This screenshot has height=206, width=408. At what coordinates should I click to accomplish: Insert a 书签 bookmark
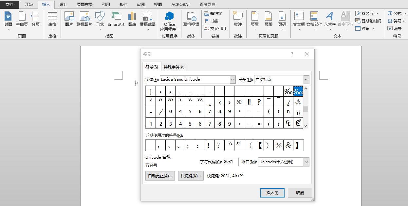click(x=211, y=21)
